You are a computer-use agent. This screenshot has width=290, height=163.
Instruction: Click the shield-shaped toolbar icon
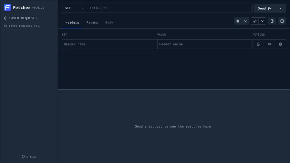click(238, 21)
